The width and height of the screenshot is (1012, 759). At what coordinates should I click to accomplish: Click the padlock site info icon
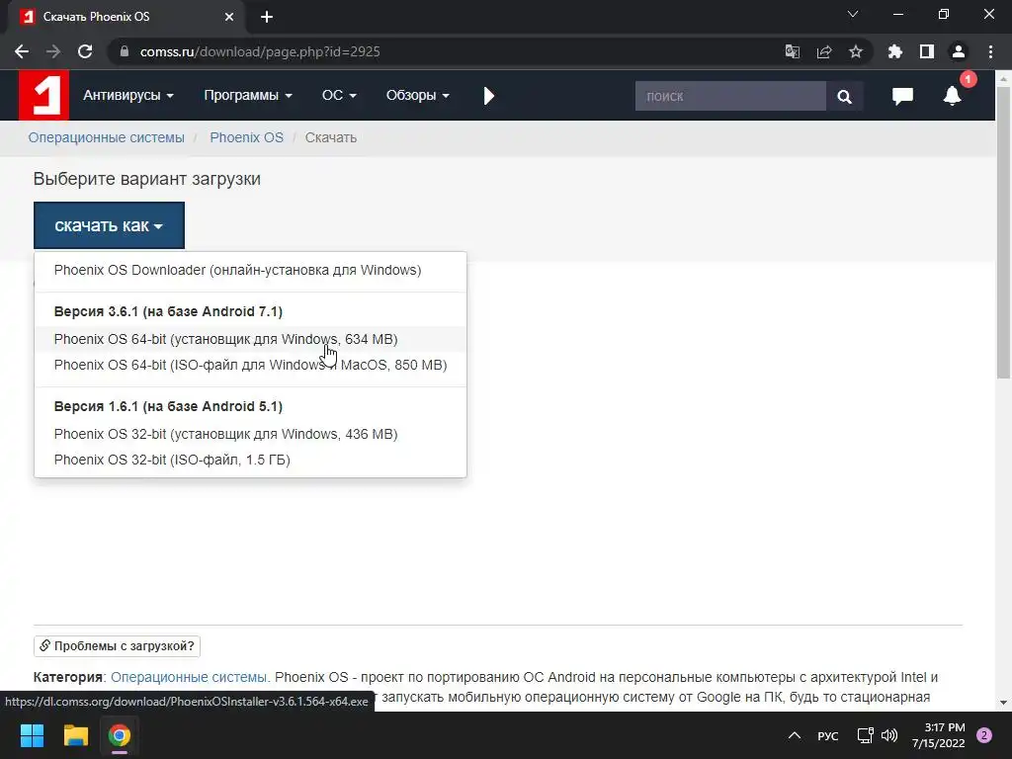point(125,51)
